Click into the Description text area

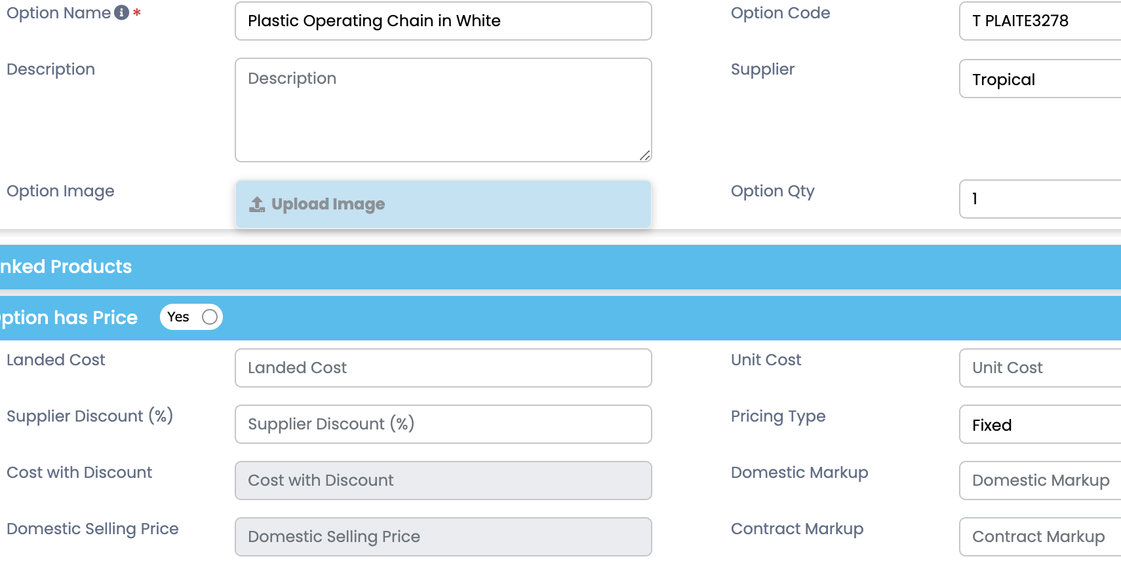click(443, 110)
